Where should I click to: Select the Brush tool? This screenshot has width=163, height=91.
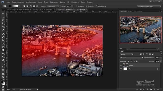pyautogui.click(x=3, y=37)
